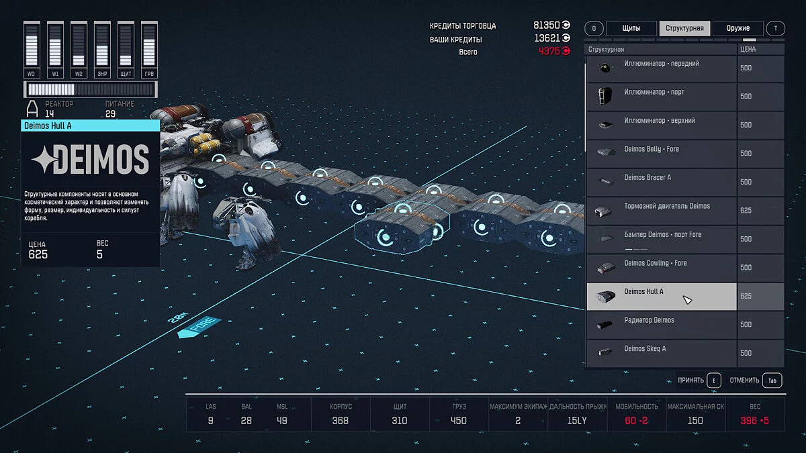This screenshot has width=806, height=453.
Task: Open the Оружие category tab
Action: pos(737,28)
